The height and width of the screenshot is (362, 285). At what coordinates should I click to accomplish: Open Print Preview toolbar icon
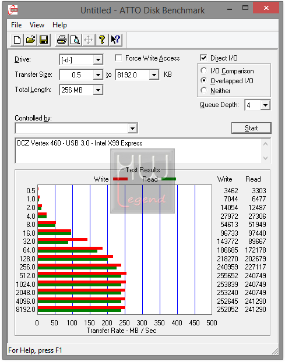75,40
